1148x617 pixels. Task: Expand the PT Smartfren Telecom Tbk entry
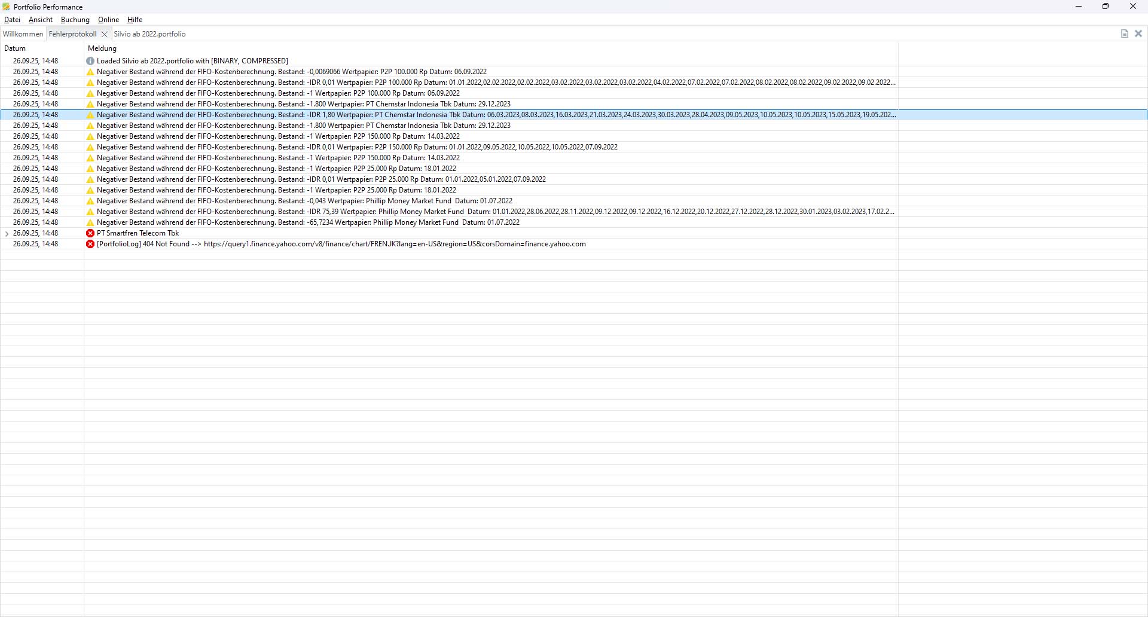(7, 234)
